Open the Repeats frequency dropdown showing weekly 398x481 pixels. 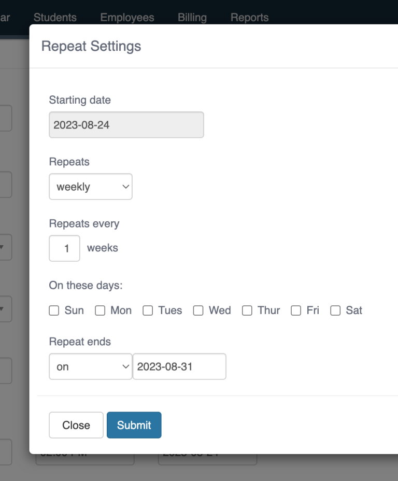tap(91, 187)
